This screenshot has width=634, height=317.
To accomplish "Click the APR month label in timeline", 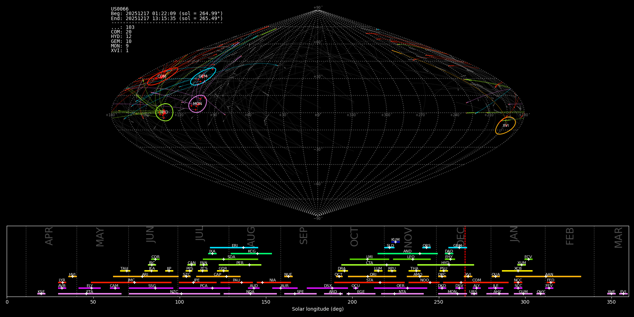I will pos(49,236).
